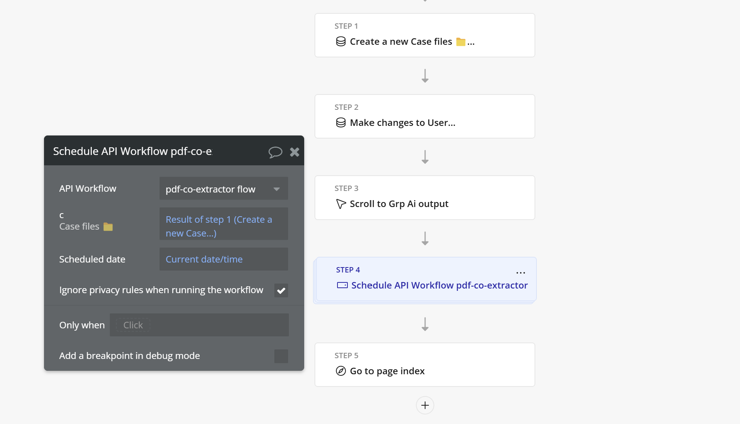
Task: Open the three-dot menu on Step 4
Action: 520,272
